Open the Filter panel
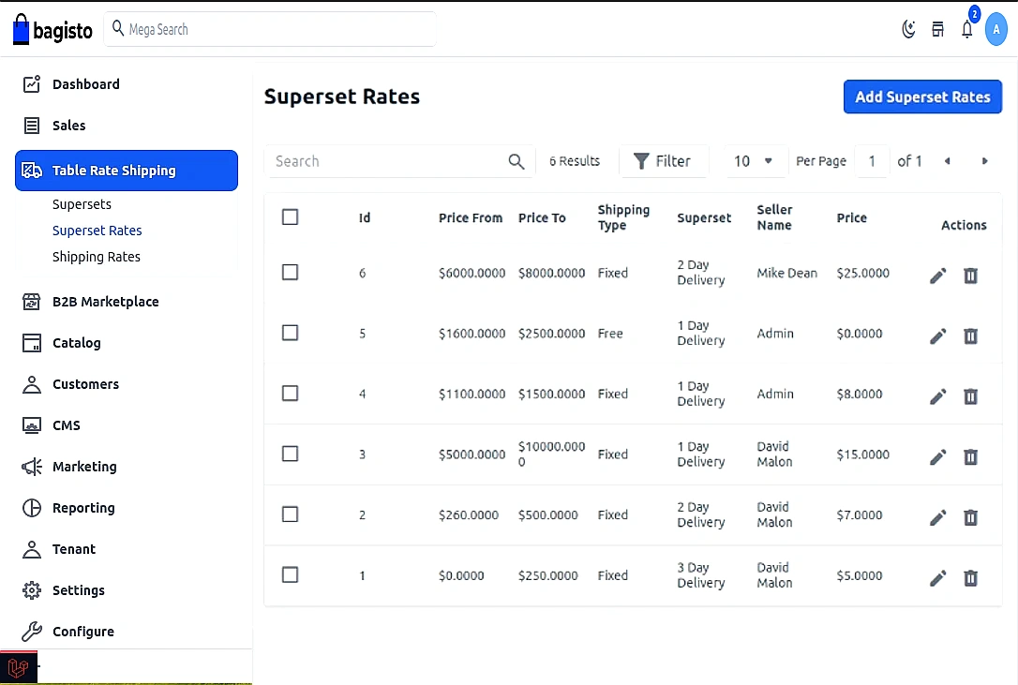Image resolution: width=1018 pixels, height=685 pixels. pyautogui.click(x=664, y=160)
